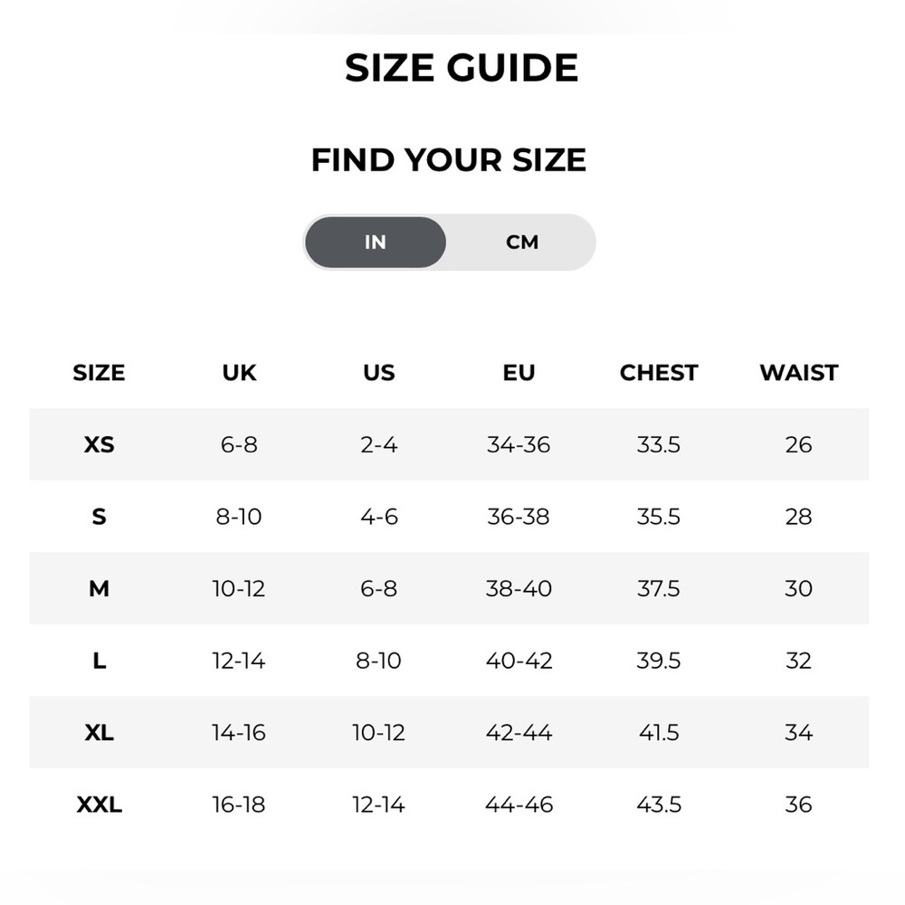Select the XXL size row label

99,804
